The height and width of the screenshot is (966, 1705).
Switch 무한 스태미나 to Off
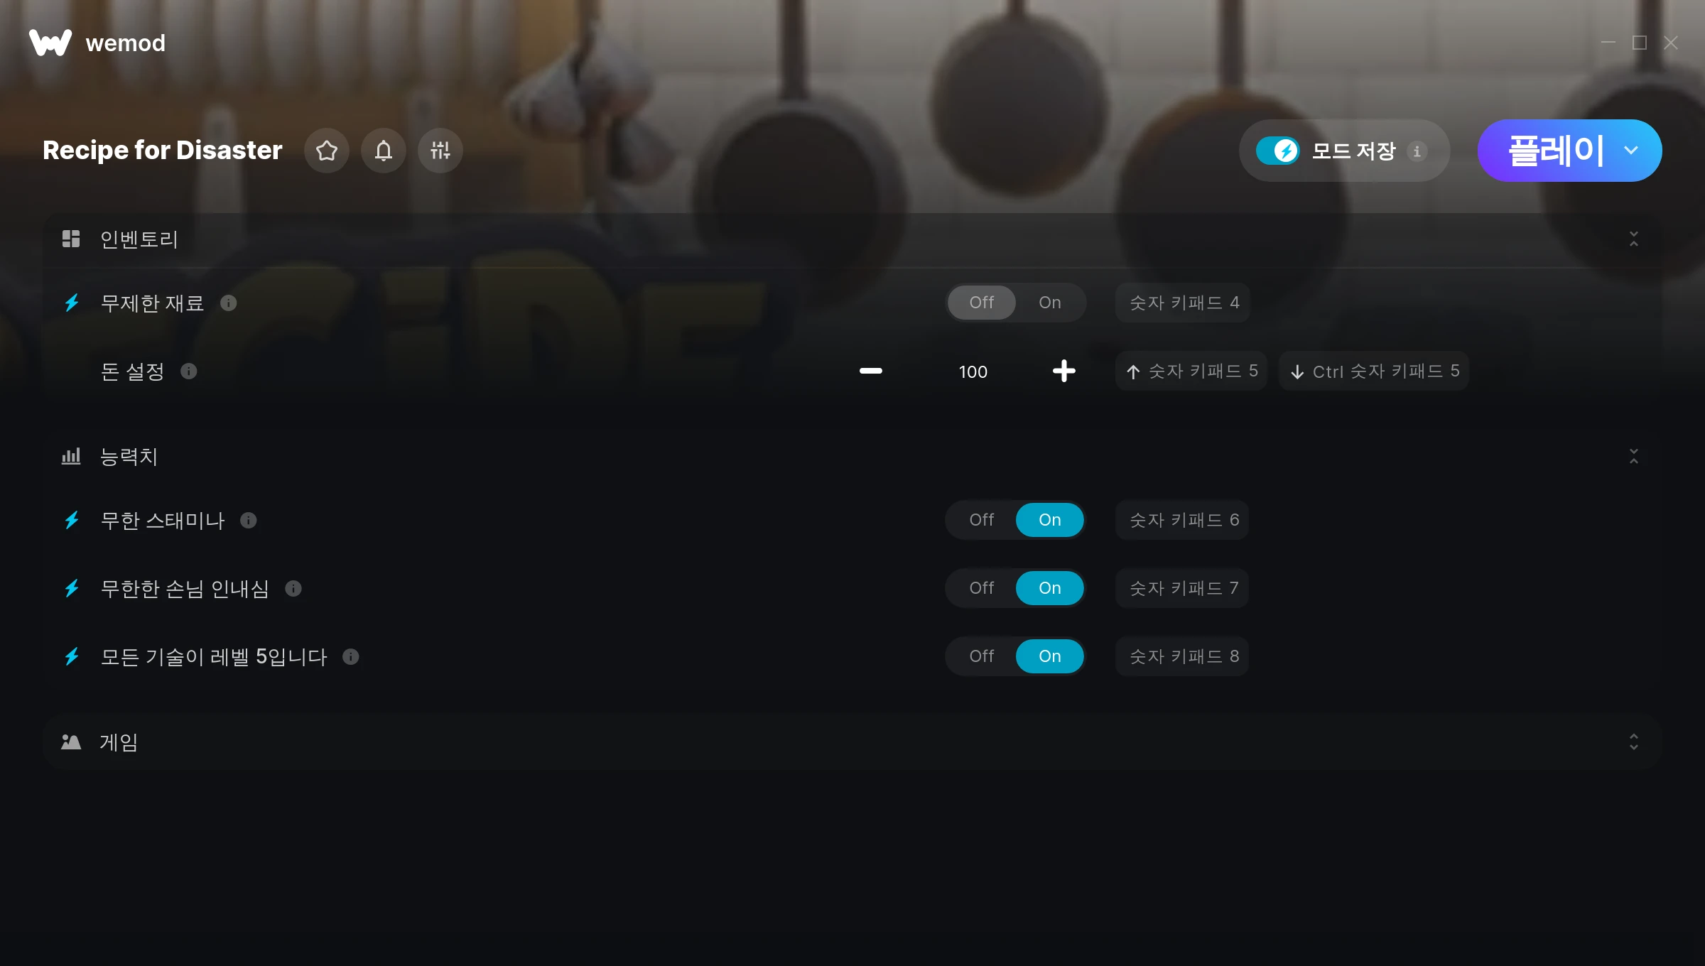(x=982, y=520)
